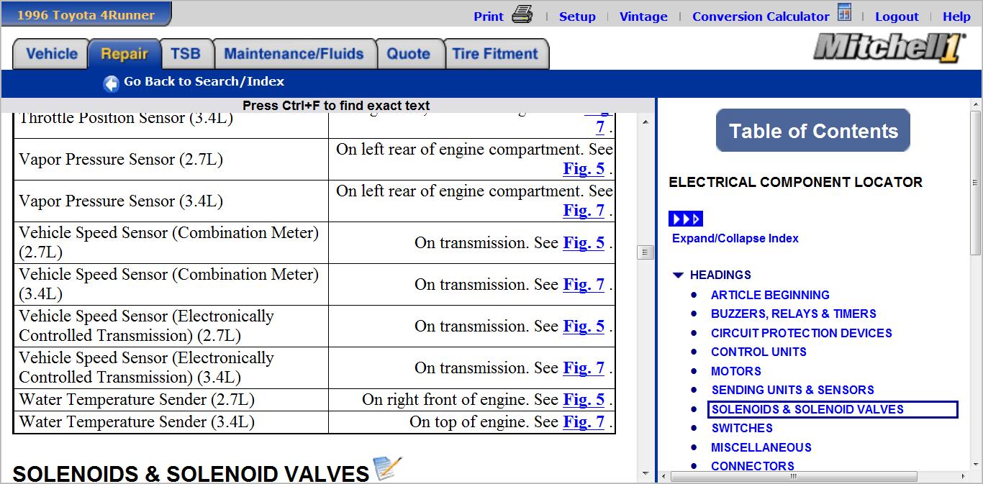Open Fig. 7 for Combination Meter speed sensor (3.4L)
The height and width of the screenshot is (484, 983).
[x=584, y=285]
